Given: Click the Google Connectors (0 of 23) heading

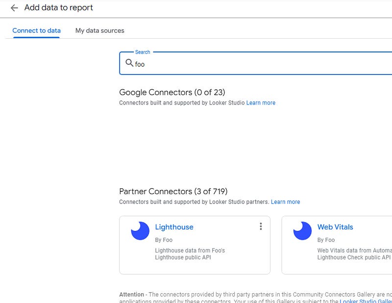Looking at the screenshot, I should [172, 92].
